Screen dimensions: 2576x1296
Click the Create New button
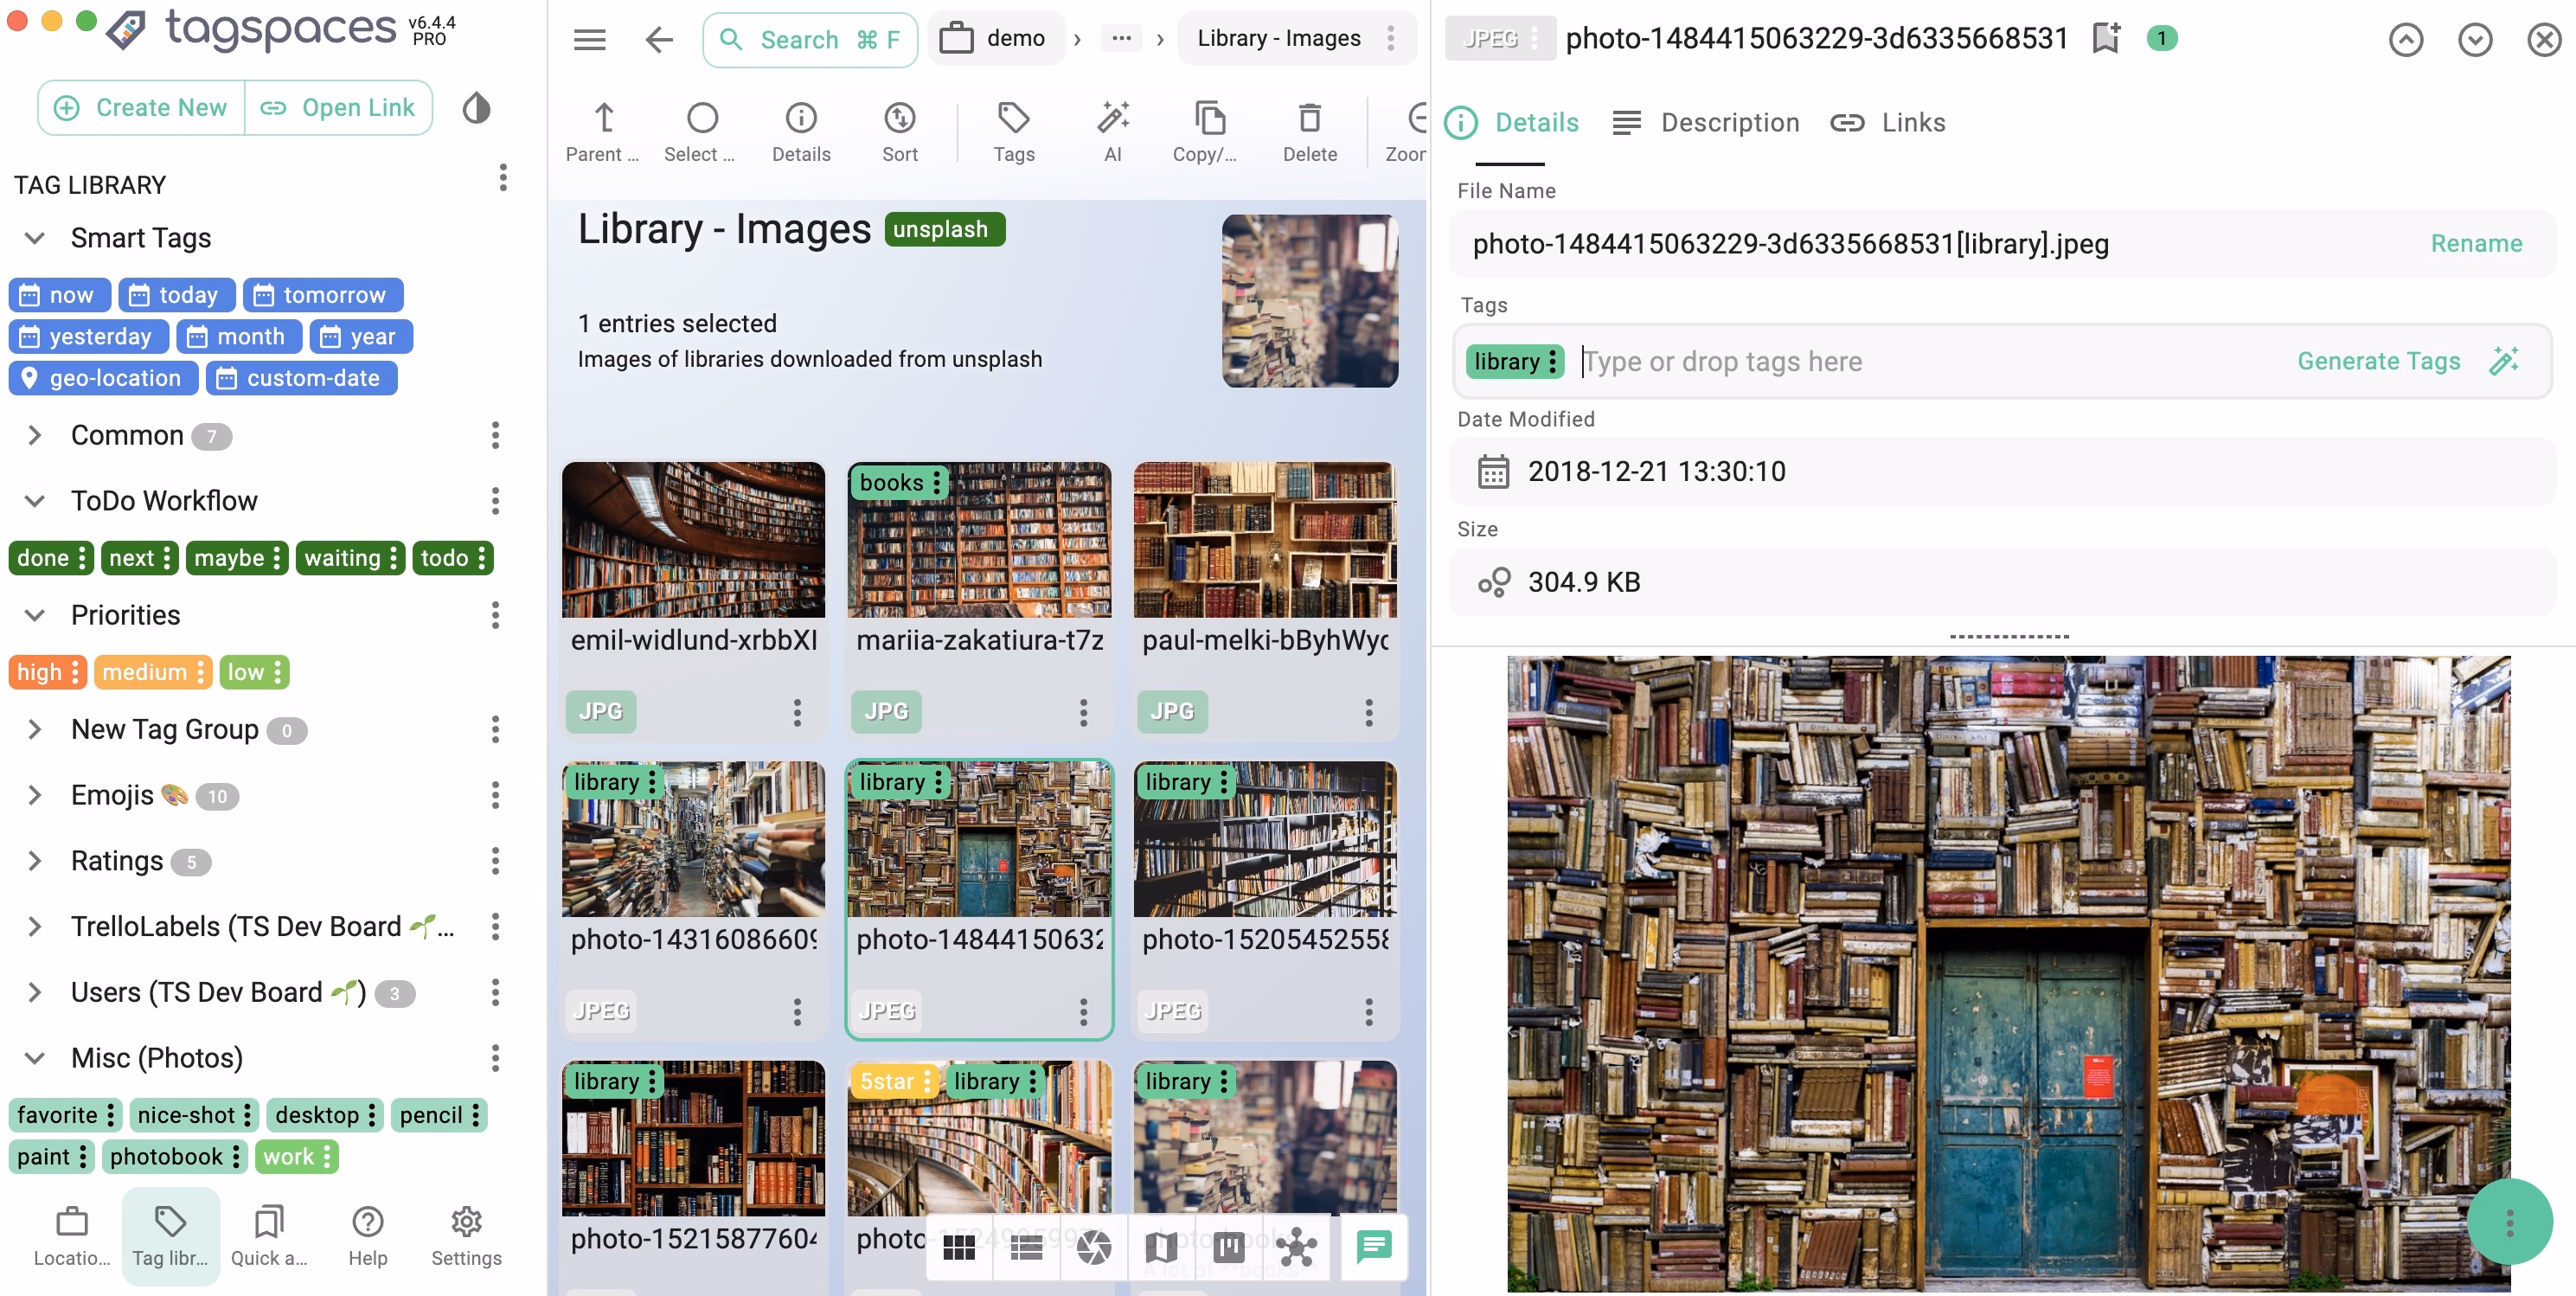click(x=140, y=107)
